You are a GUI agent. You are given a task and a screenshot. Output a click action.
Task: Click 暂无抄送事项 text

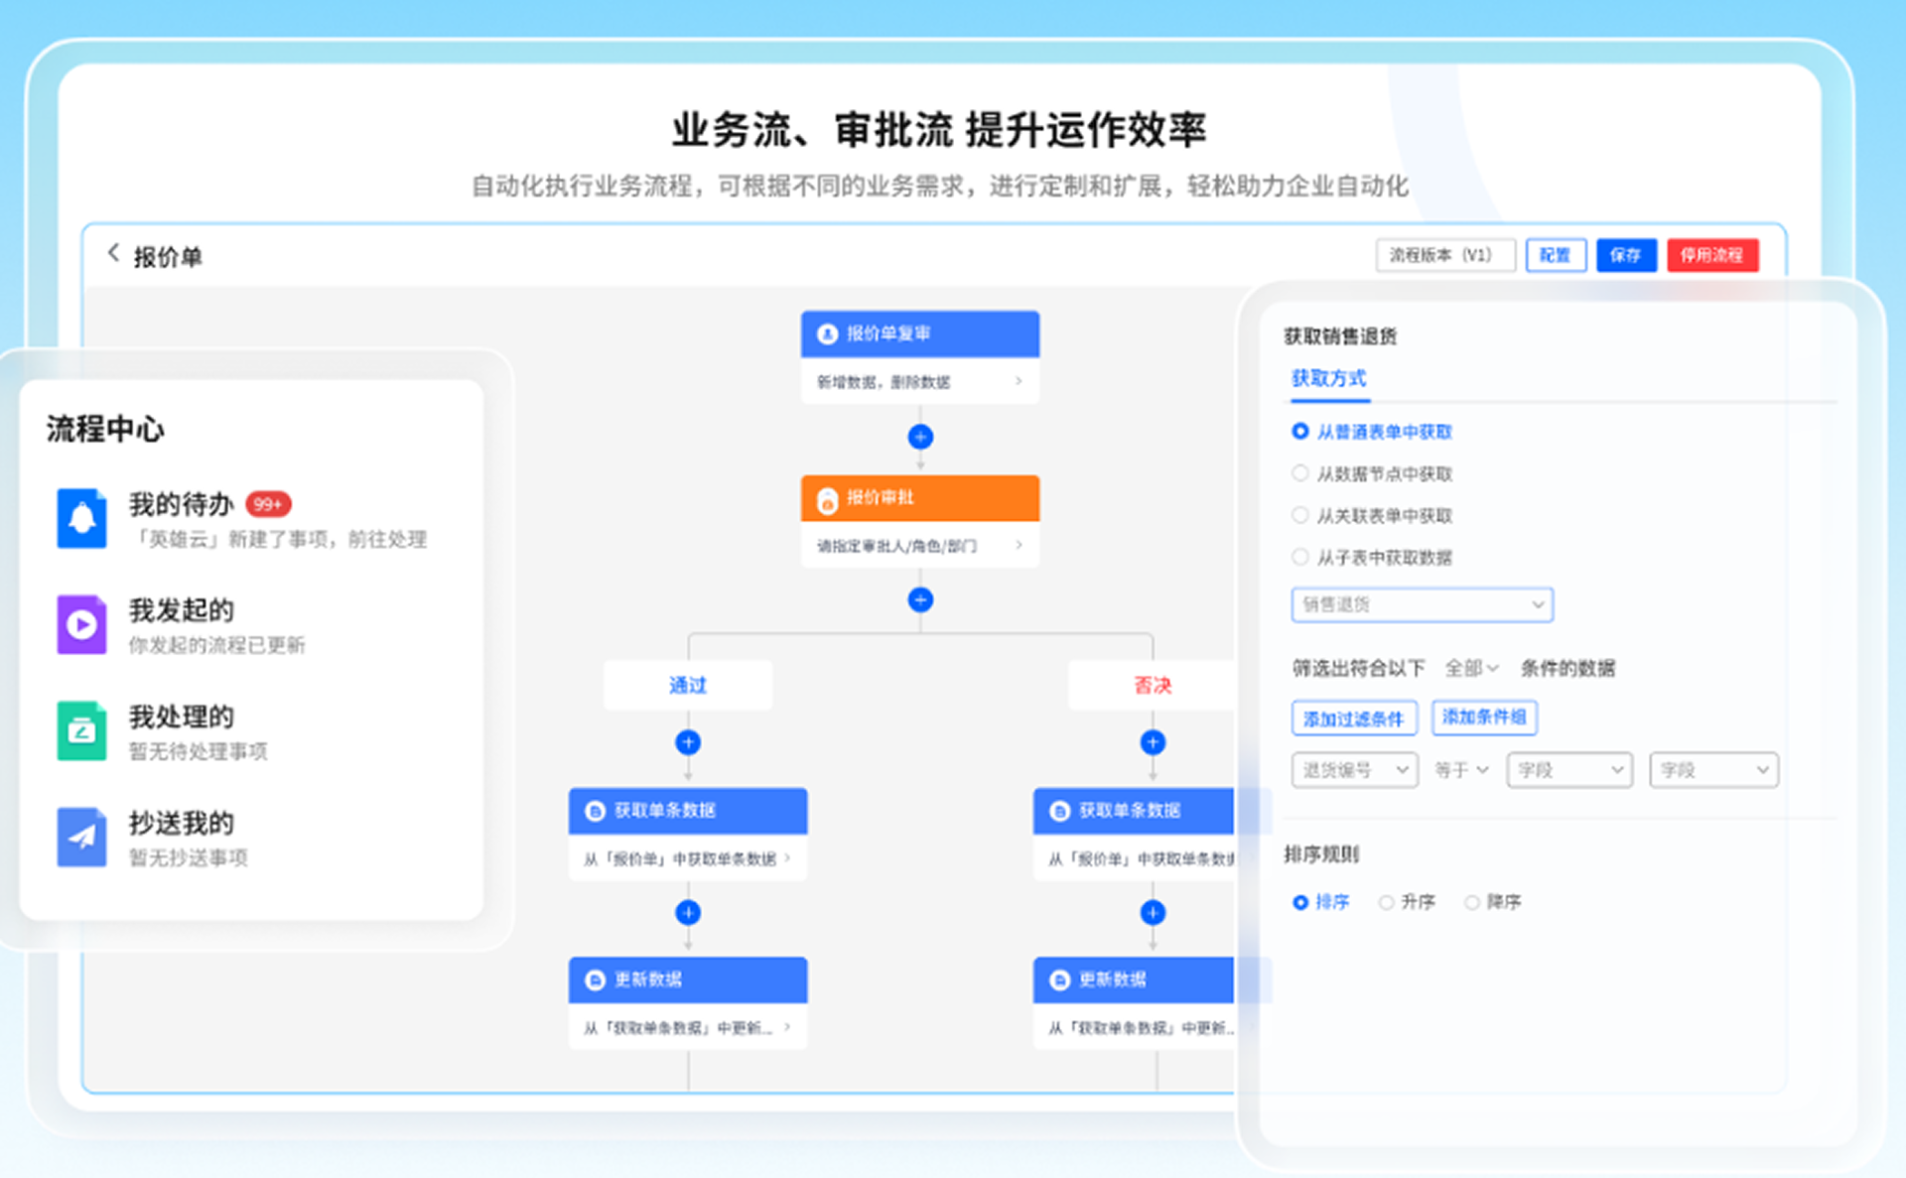pyautogui.click(x=188, y=857)
